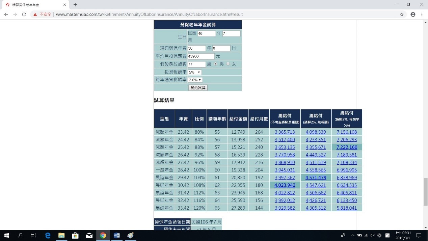Screen dimensions: 428x241
Task: Click the 一般年金 row label
Action: [x=164, y=170]
